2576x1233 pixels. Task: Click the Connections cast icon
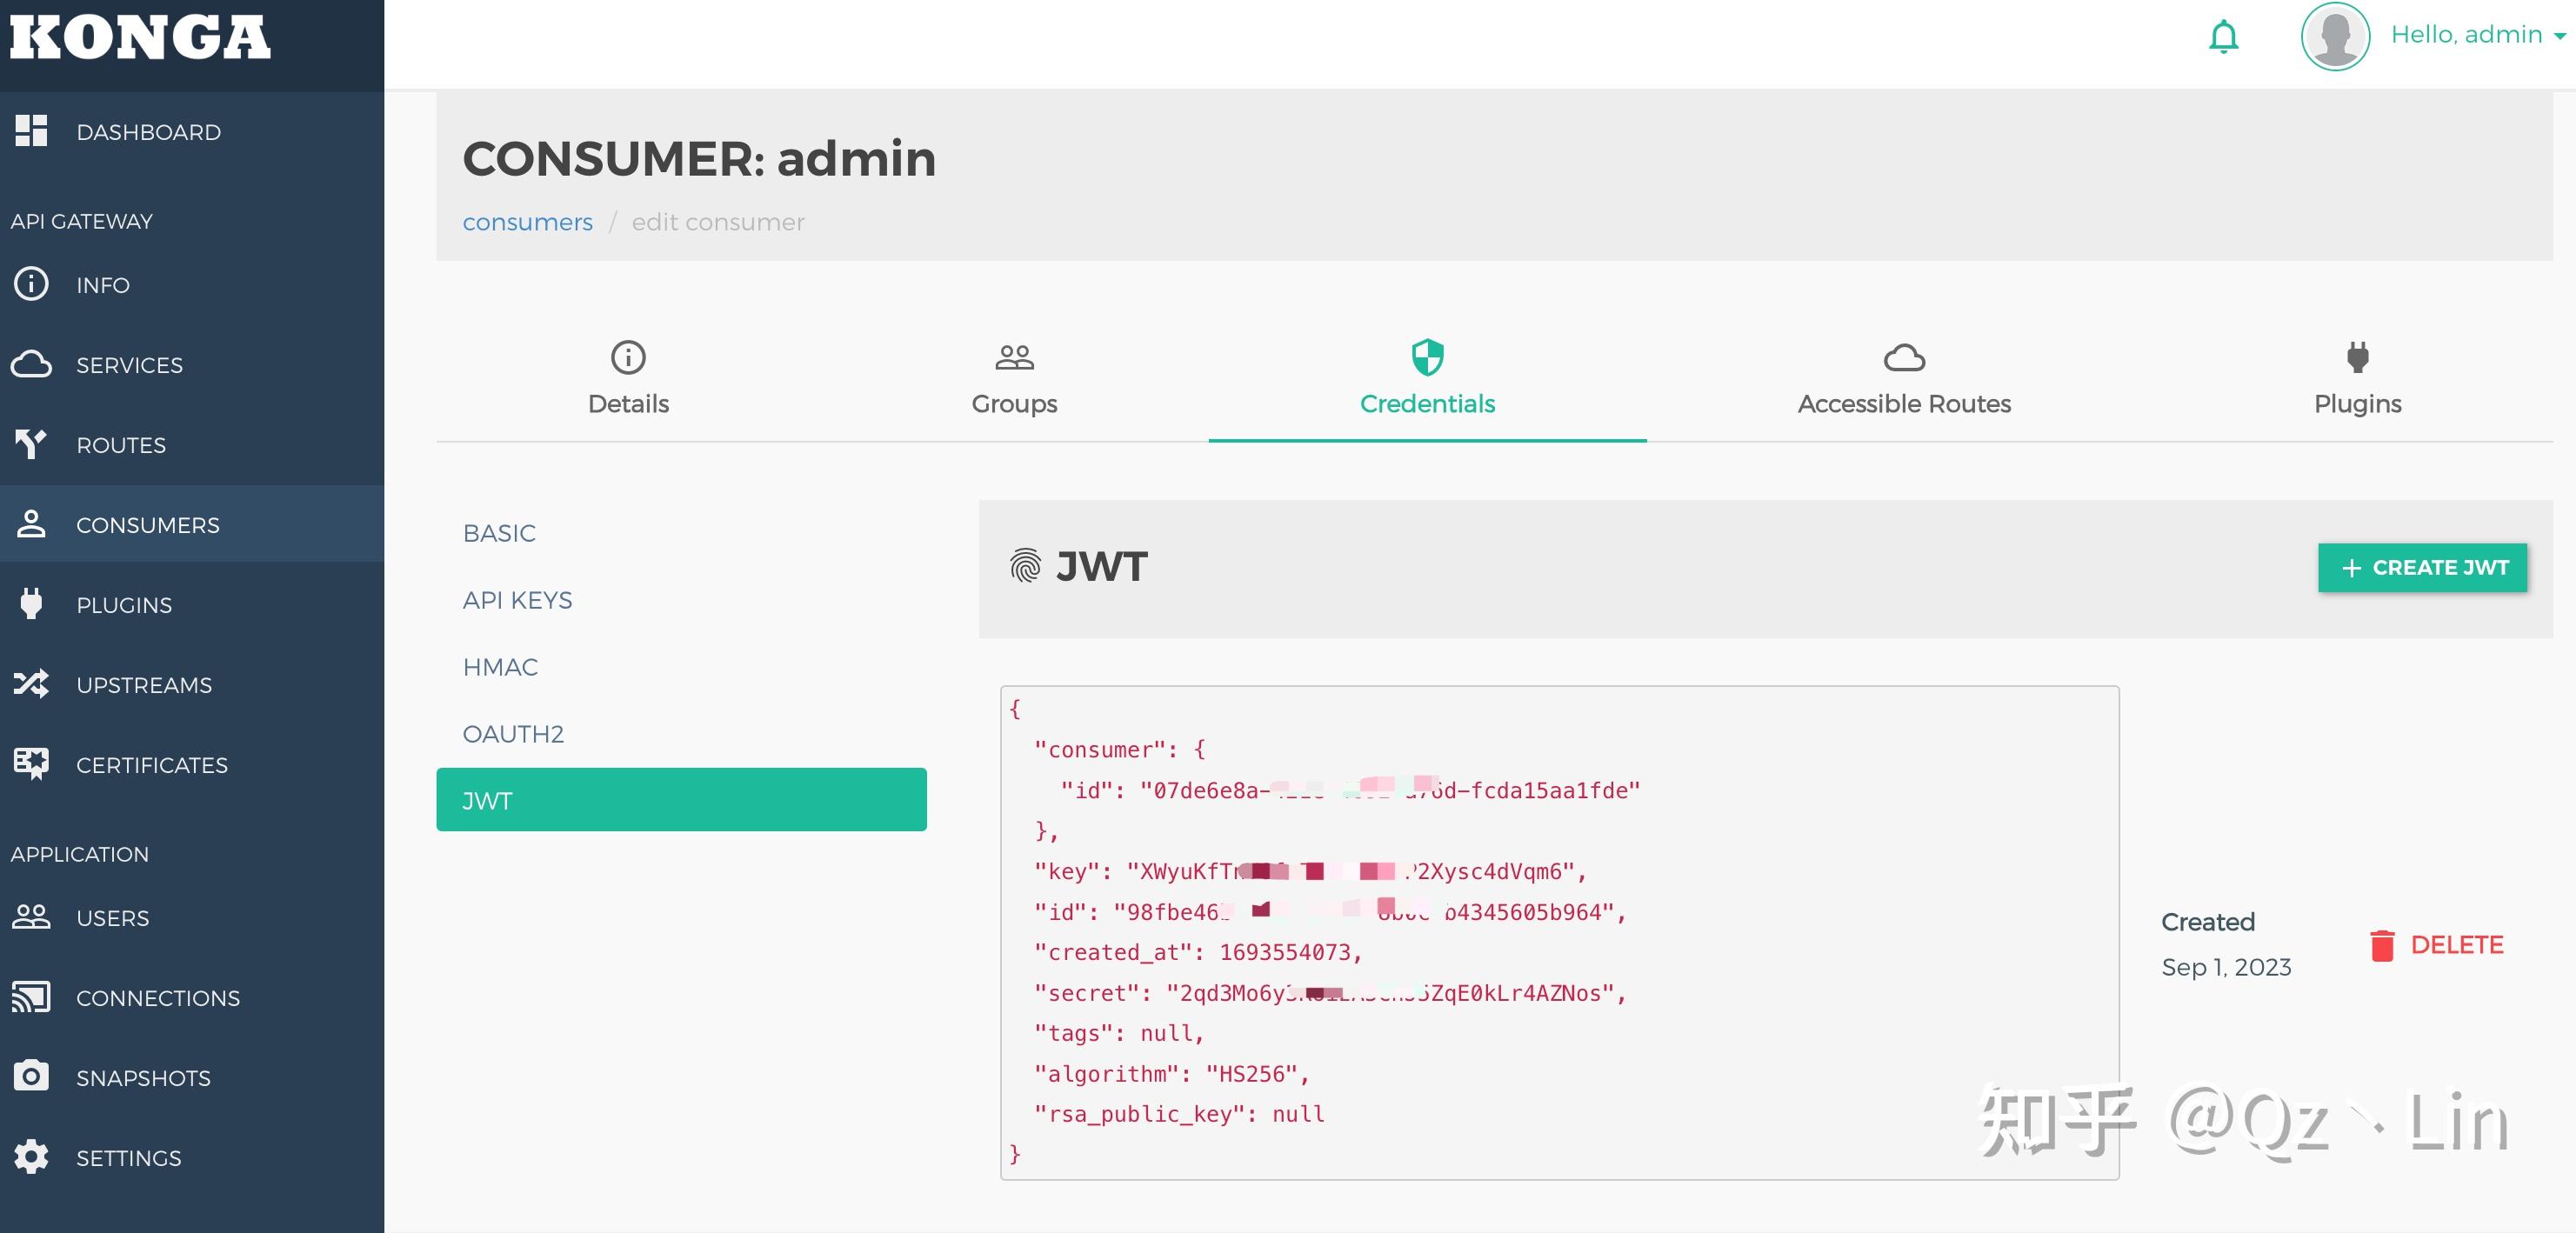(31, 997)
